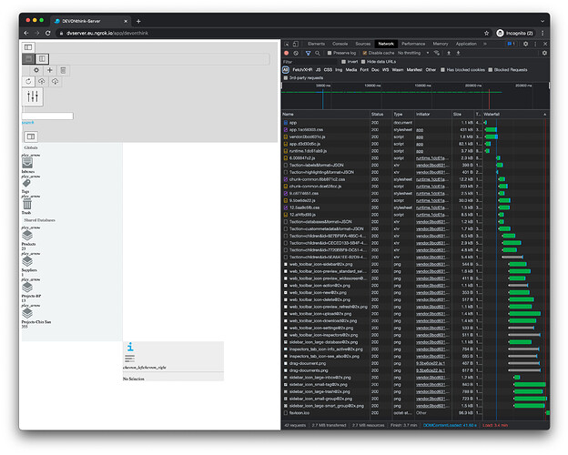Click the search link below the field
Screen dimensions: 568x455
click(27, 122)
